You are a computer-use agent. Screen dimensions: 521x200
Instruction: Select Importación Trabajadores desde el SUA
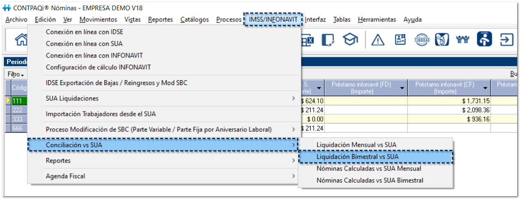click(163, 114)
